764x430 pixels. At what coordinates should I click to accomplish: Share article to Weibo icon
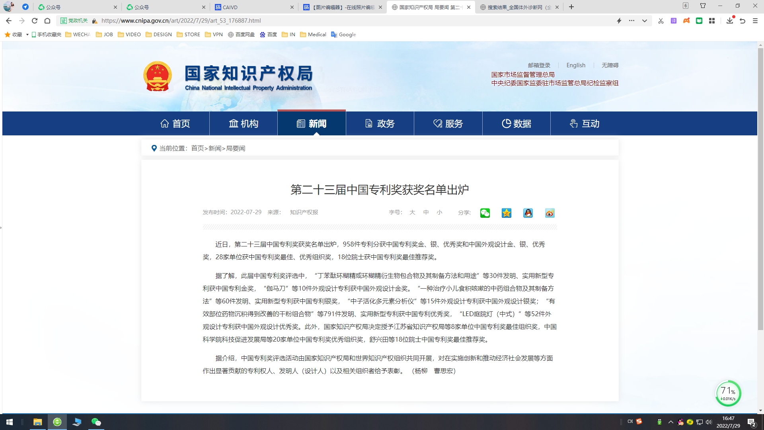(550, 213)
